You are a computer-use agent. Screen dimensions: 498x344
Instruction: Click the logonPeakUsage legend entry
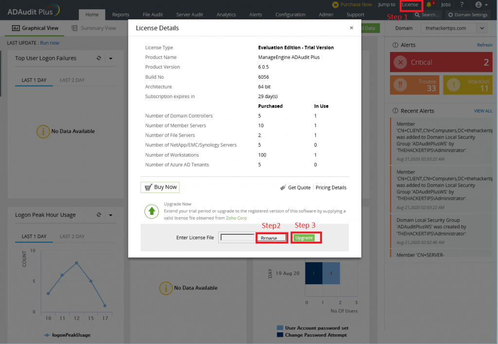[67, 335]
